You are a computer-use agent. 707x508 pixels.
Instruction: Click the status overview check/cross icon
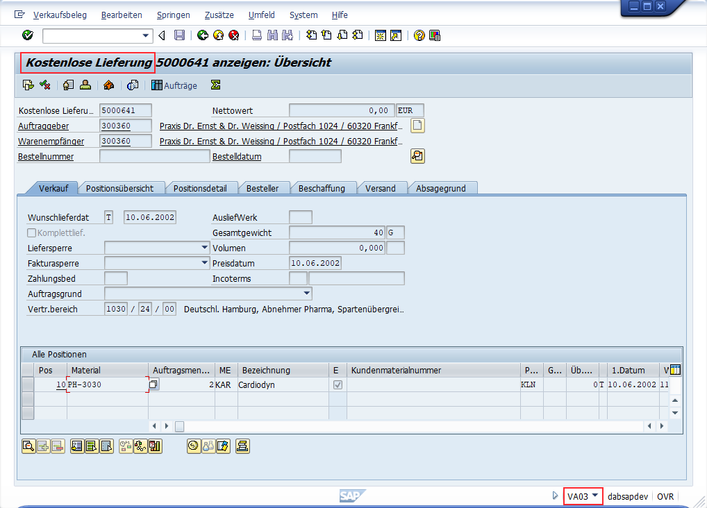pyautogui.click(x=44, y=85)
